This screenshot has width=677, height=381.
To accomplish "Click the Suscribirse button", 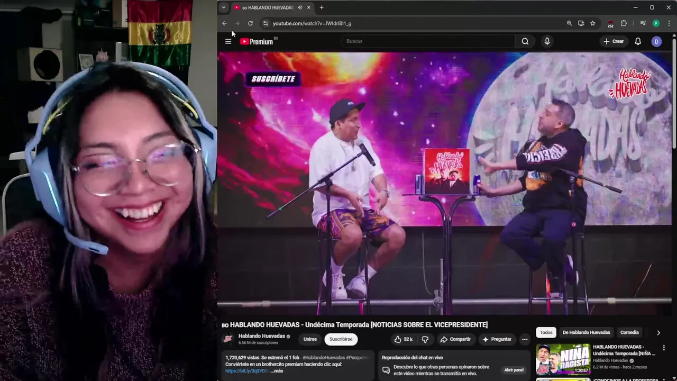I will pos(341,339).
